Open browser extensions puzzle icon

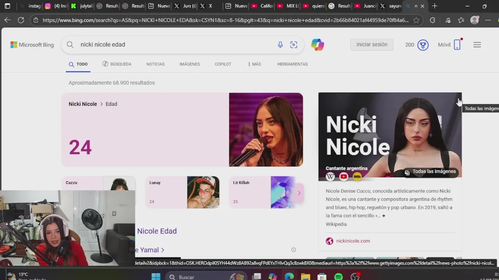(432, 20)
